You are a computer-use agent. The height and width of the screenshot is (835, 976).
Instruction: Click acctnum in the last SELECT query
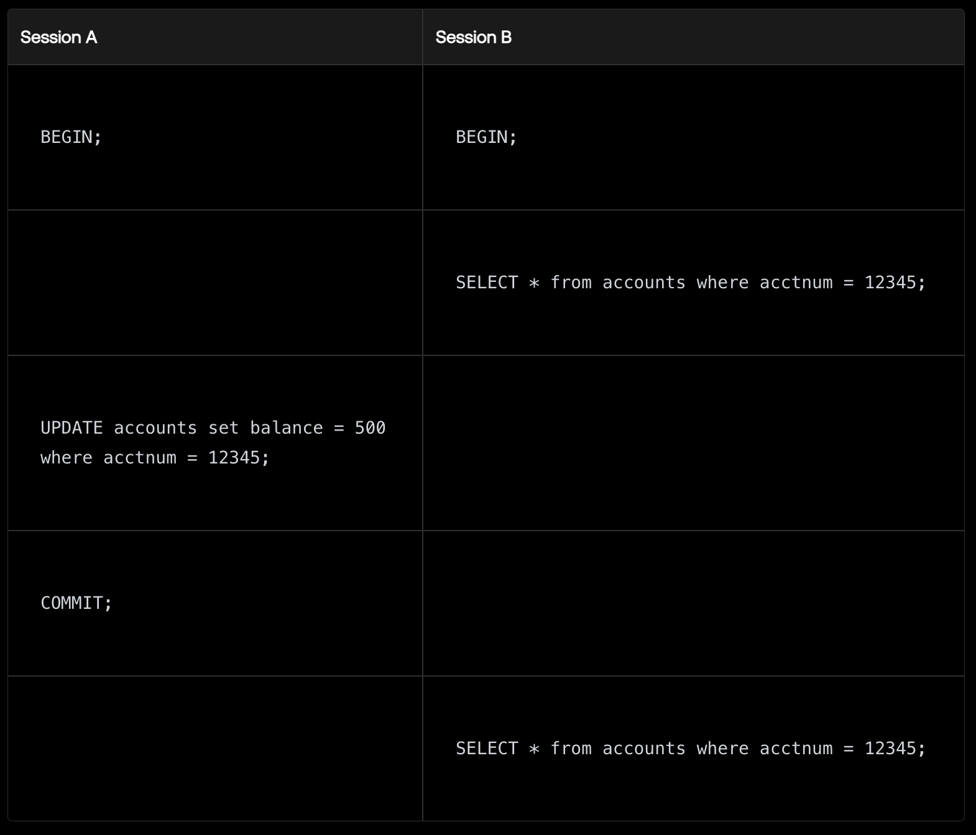[796, 748]
